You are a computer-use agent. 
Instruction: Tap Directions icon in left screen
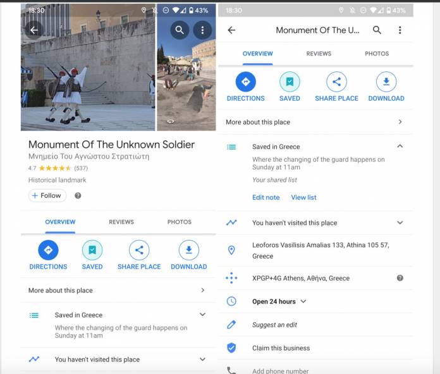coord(48,250)
